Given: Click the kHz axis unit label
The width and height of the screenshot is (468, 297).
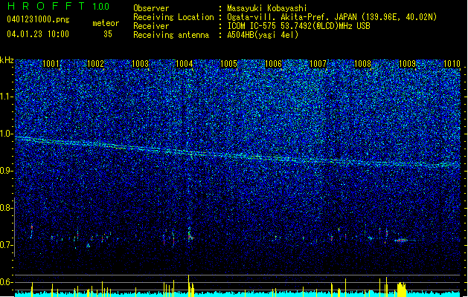Looking at the screenshot, I should [7, 60].
